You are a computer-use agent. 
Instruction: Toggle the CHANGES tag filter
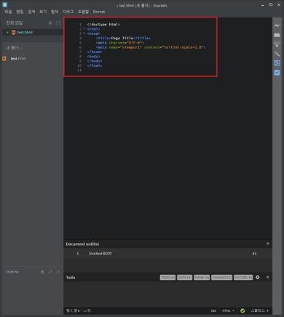tap(221, 277)
